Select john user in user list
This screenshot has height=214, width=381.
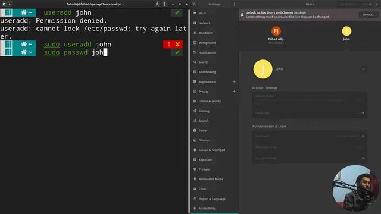click(x=346, y=33)
